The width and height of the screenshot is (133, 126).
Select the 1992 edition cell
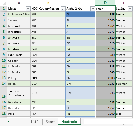click(105, 102)
